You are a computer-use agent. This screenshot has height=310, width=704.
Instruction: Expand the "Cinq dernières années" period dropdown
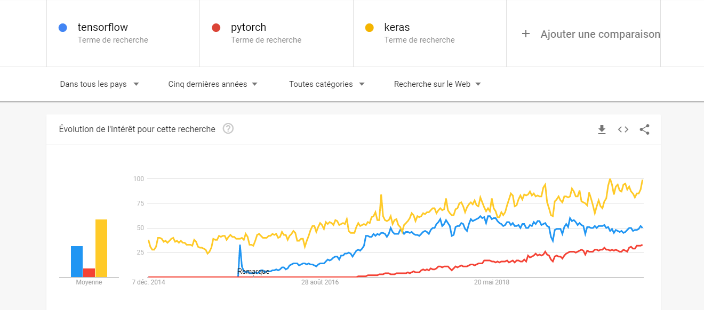(213, 84)
